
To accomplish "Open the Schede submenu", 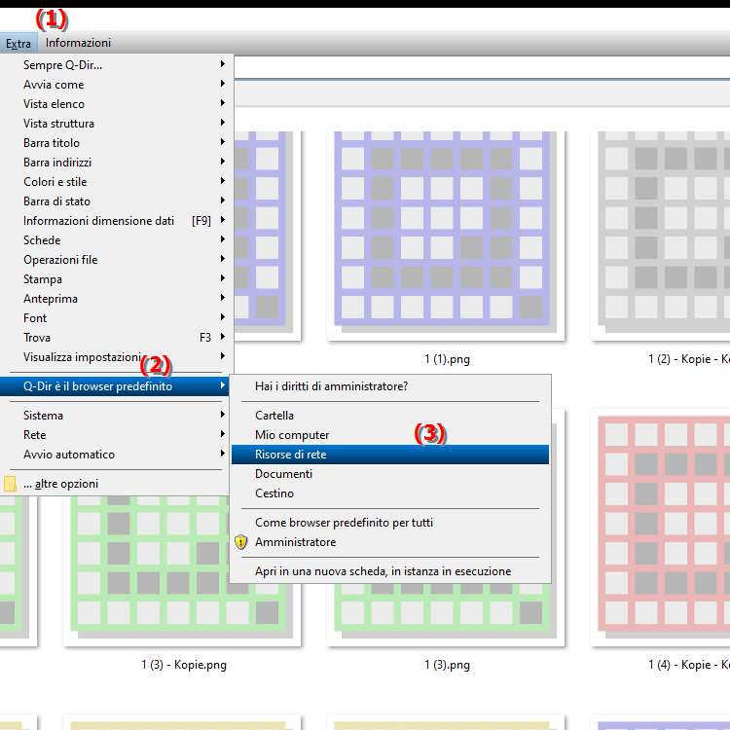I will click(116, 240).
